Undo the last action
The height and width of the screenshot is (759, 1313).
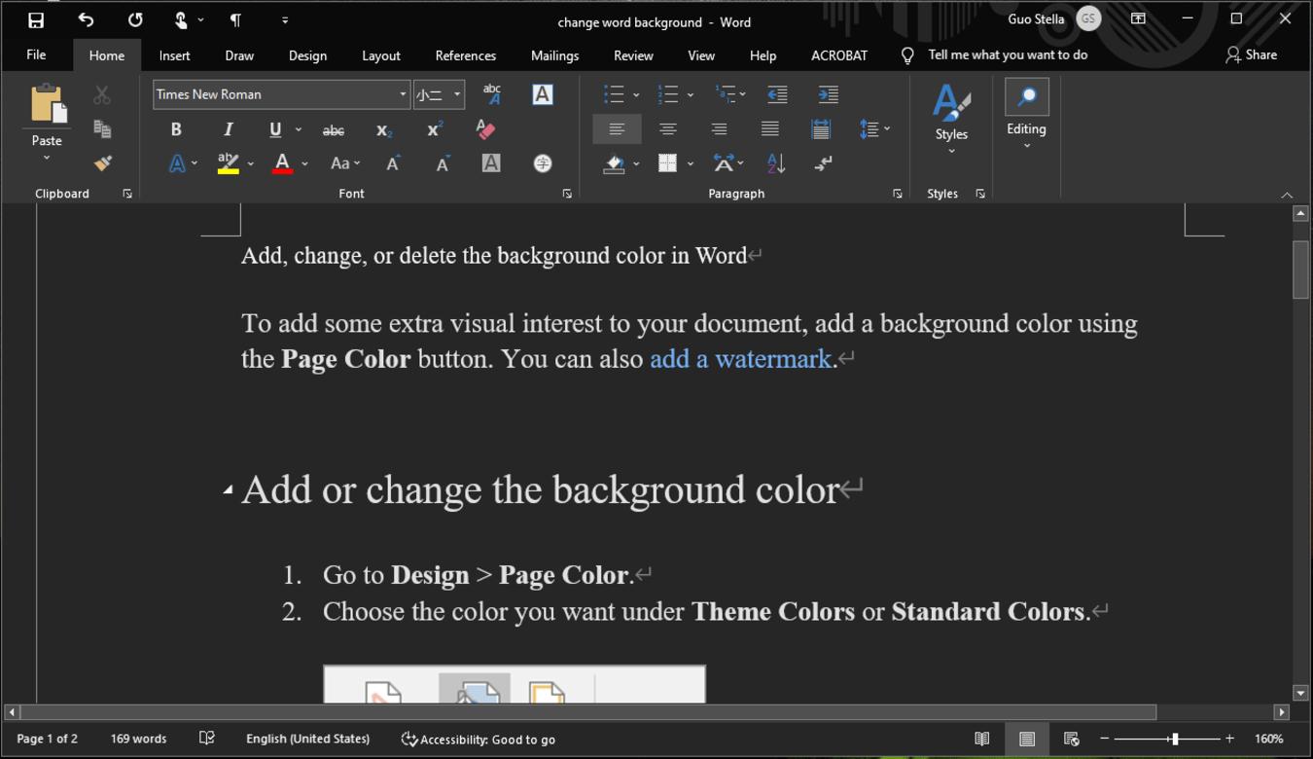pos(86,19)
